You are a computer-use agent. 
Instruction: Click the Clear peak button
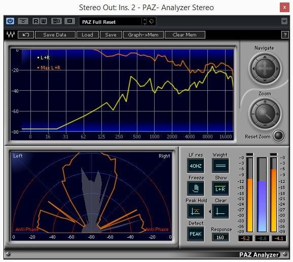[221, 211]
